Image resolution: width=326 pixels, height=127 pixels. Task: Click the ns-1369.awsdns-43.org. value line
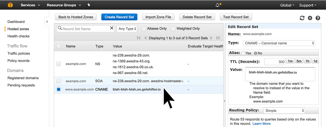point(131,61)
